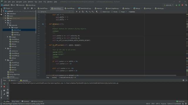Collapse the week7 folder
This screenshot has width=188, height=105.
[6, 60]
